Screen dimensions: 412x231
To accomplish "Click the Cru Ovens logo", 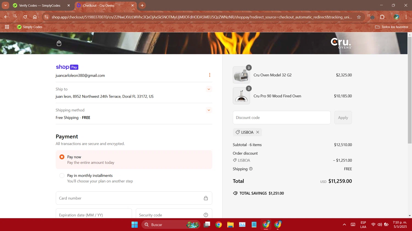I will 341,43.
